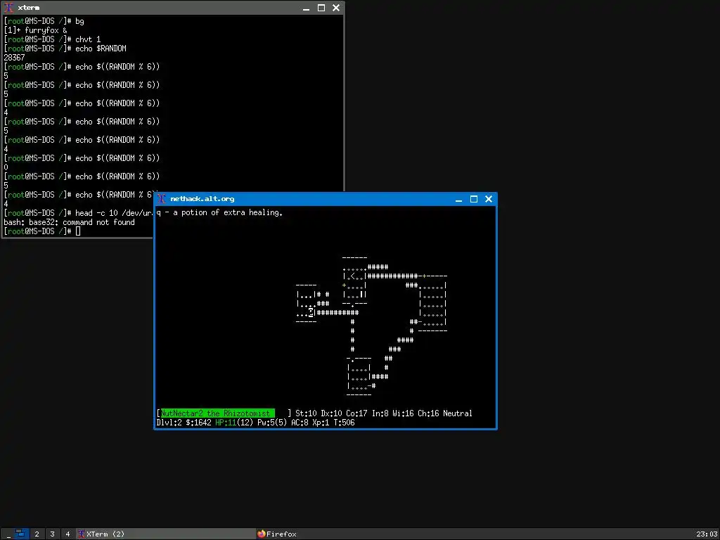Open the XTerm (2) taskbar entry
The width and height of the screenshot is (720, 540).
[x=165, y=534]
